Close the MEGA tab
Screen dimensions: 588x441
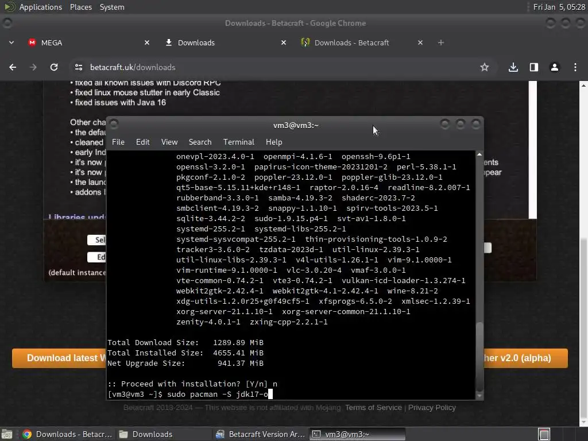tap(147, 42)
